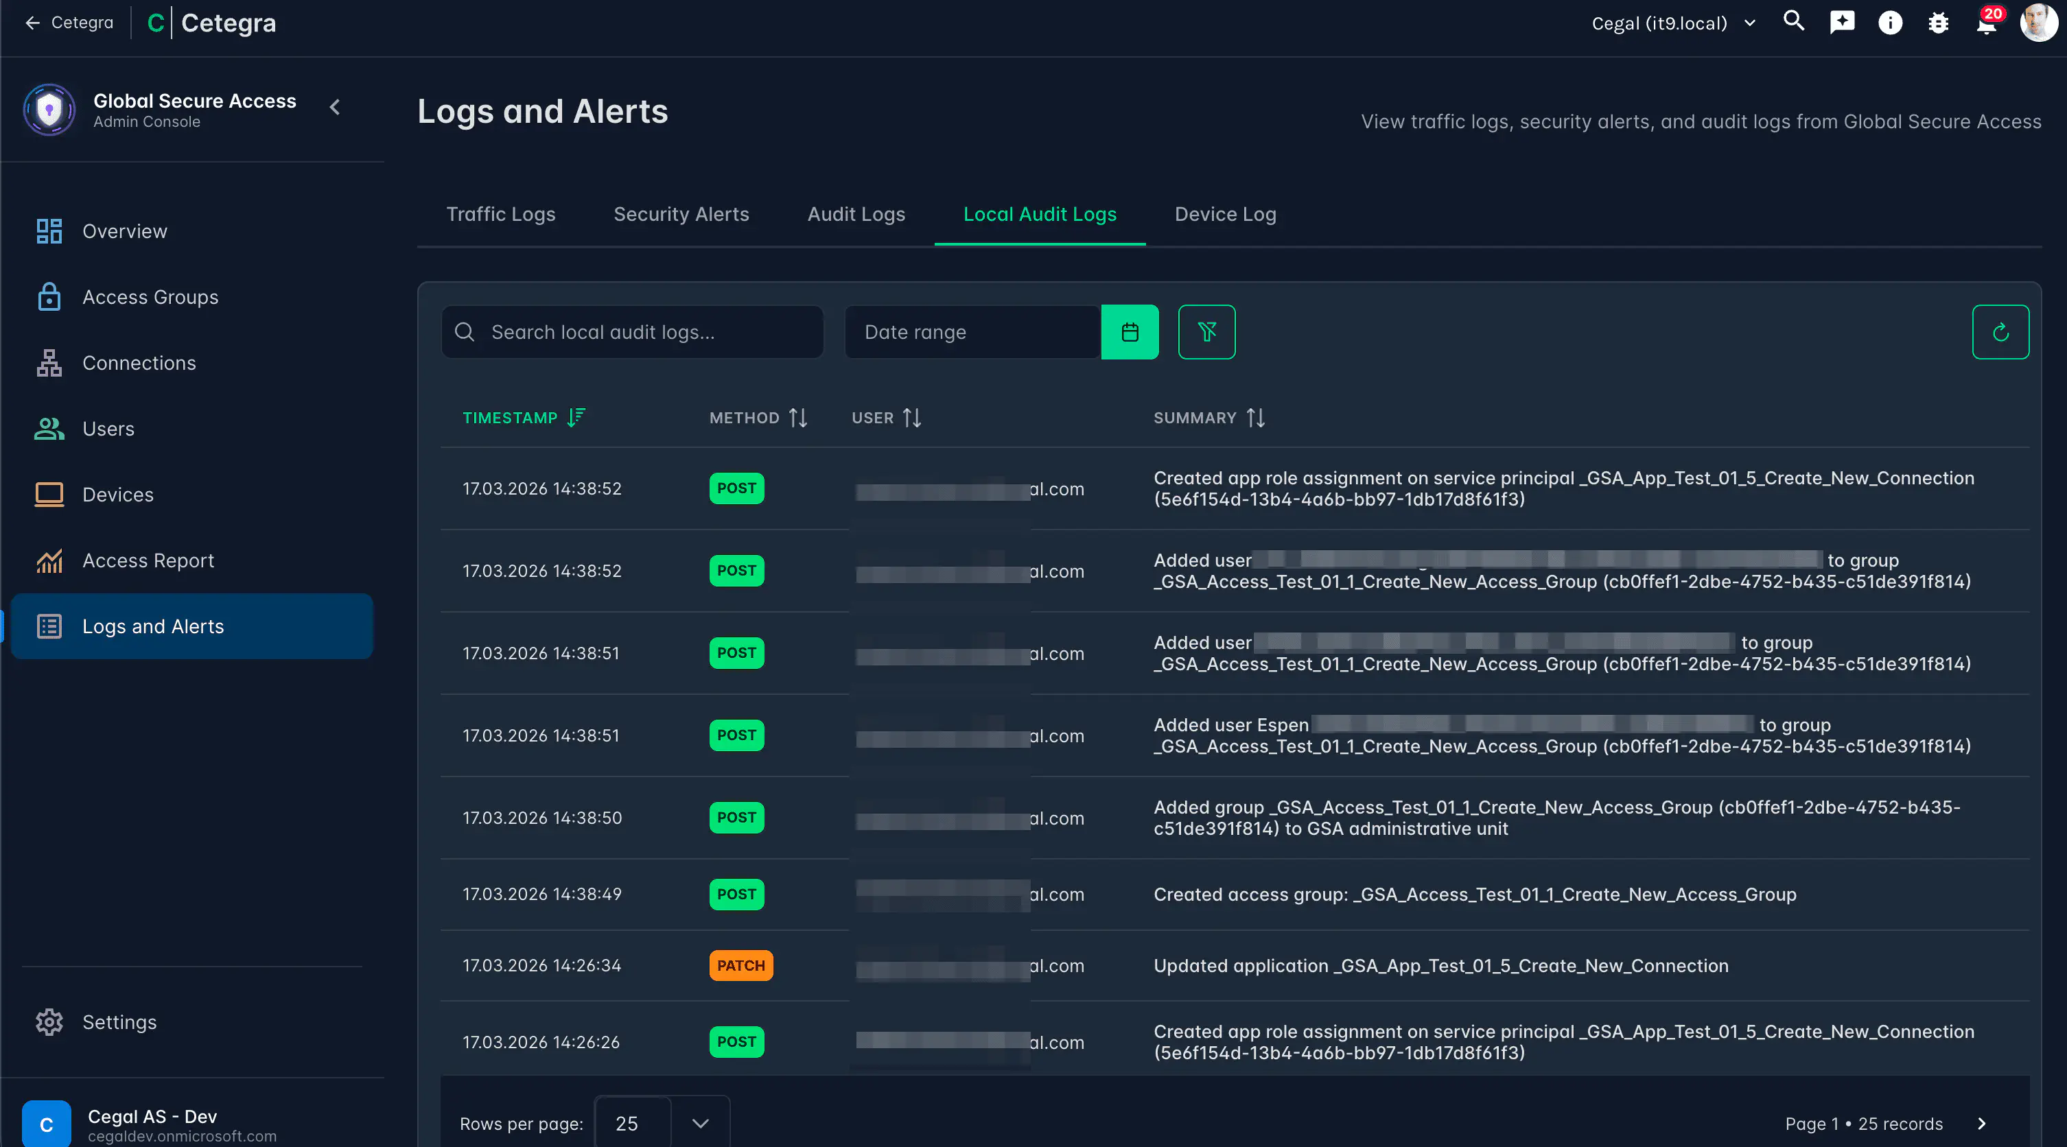Click the timestamp 17.03.2026 14:38:49
This screenshot has width=2067, height=1147.
pyautogui.click(x=541, y=895)
